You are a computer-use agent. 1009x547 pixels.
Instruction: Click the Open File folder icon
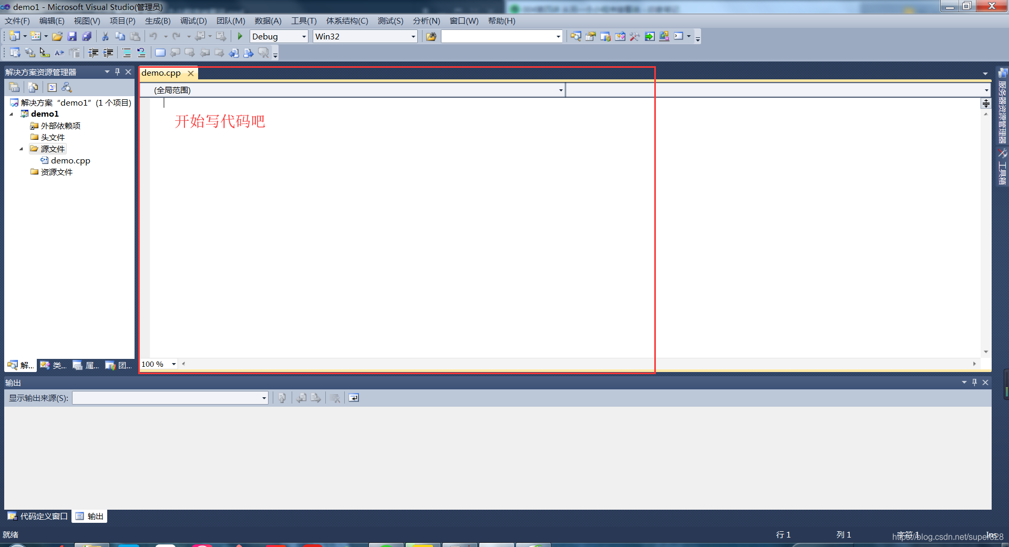(57, 36)
